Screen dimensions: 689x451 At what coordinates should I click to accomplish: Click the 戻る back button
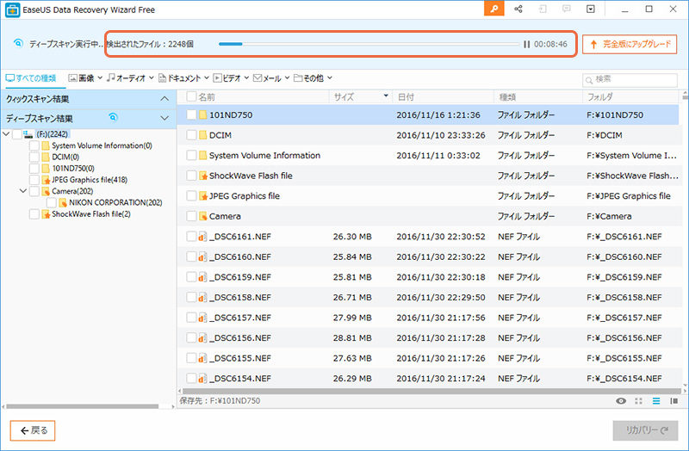coord(33,430)
